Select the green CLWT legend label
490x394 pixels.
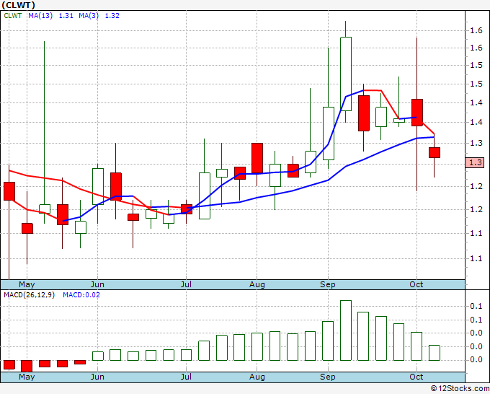point(14,16)
